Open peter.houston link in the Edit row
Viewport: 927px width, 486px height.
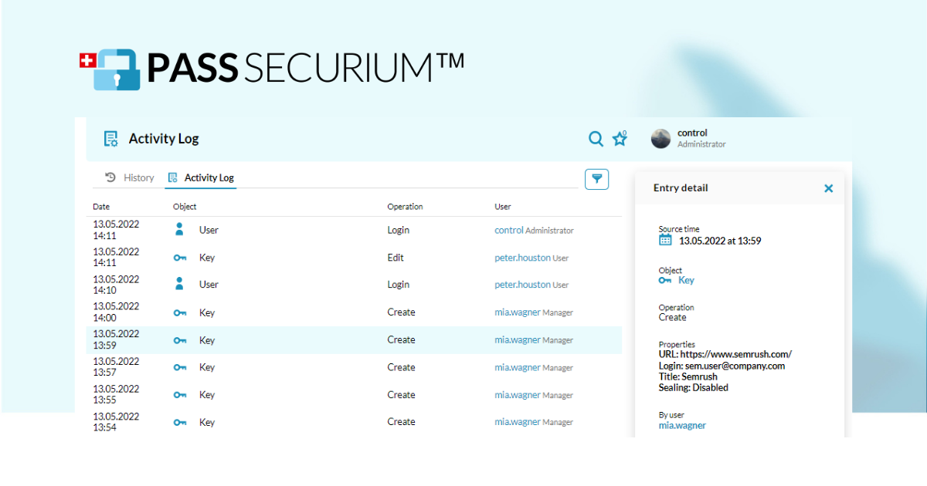point(523,258)
